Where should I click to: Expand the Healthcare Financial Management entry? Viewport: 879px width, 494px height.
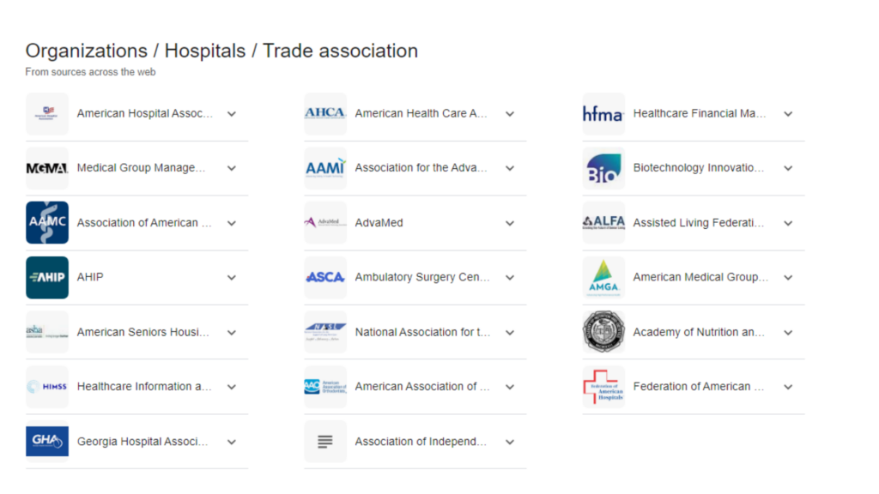[788, 112]
